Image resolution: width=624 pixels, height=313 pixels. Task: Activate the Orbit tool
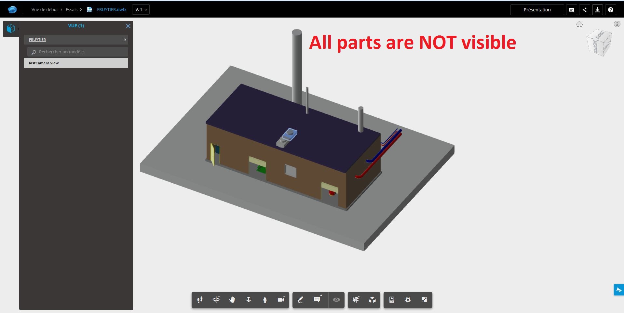[216, 300]
